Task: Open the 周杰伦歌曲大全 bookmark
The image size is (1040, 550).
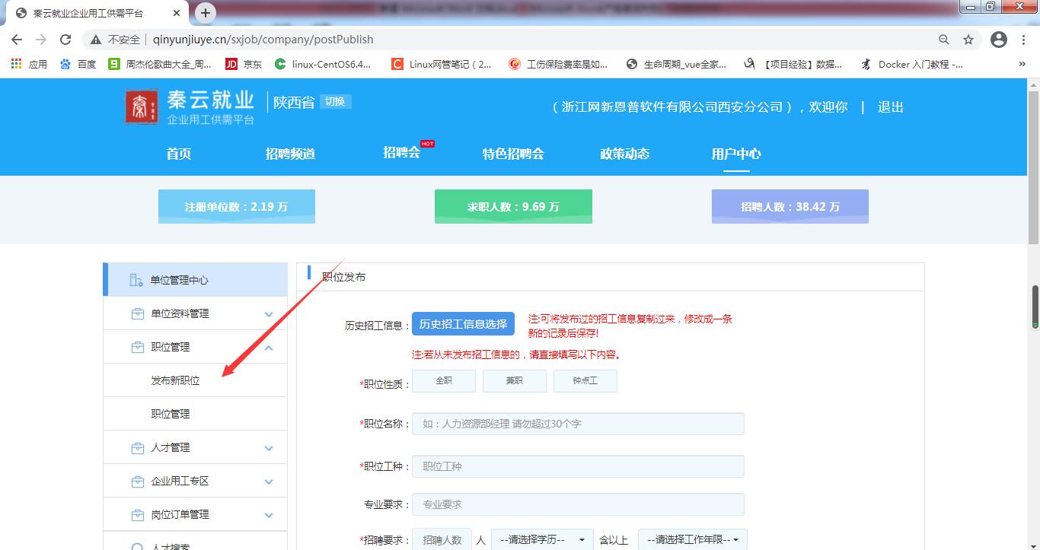Action: click(160, 65)
